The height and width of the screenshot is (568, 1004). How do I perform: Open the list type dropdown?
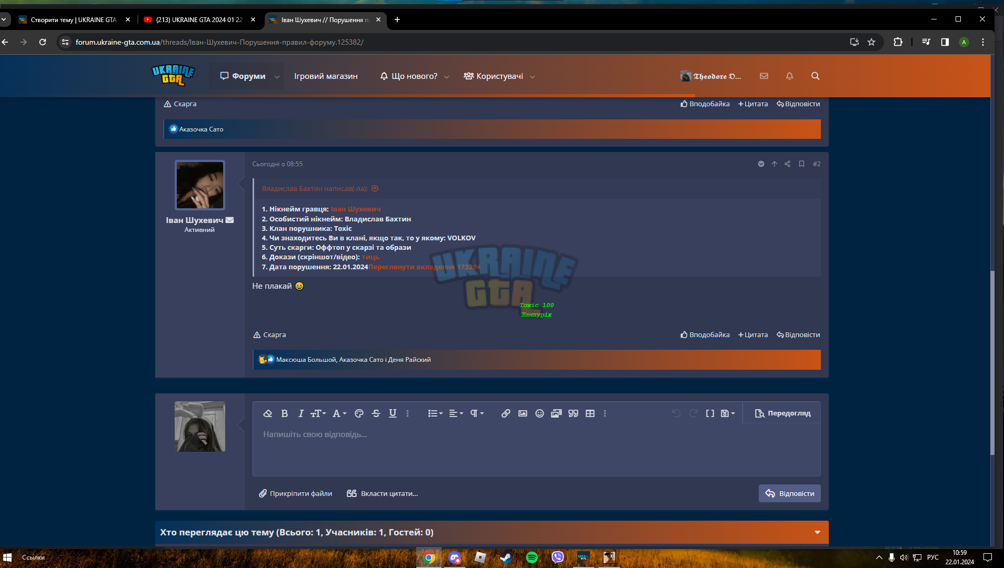point(435,413)
